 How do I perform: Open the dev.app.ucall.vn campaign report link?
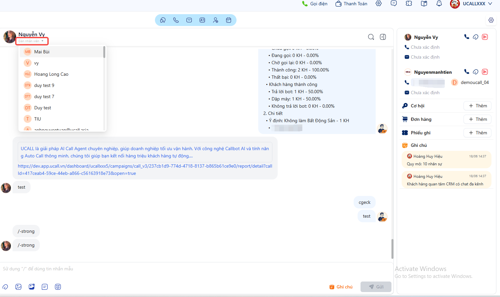[x=145, y=170]
